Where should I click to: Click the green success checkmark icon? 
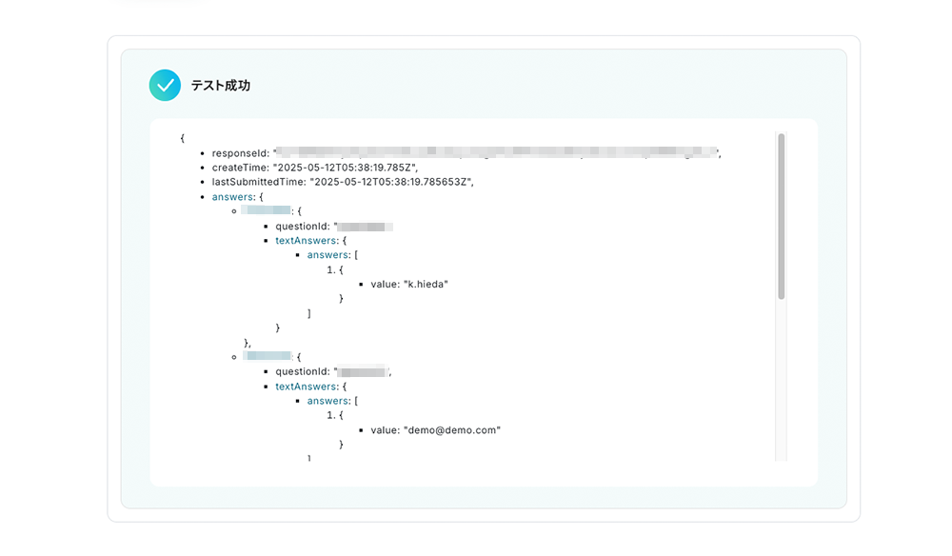click(165, 85)
